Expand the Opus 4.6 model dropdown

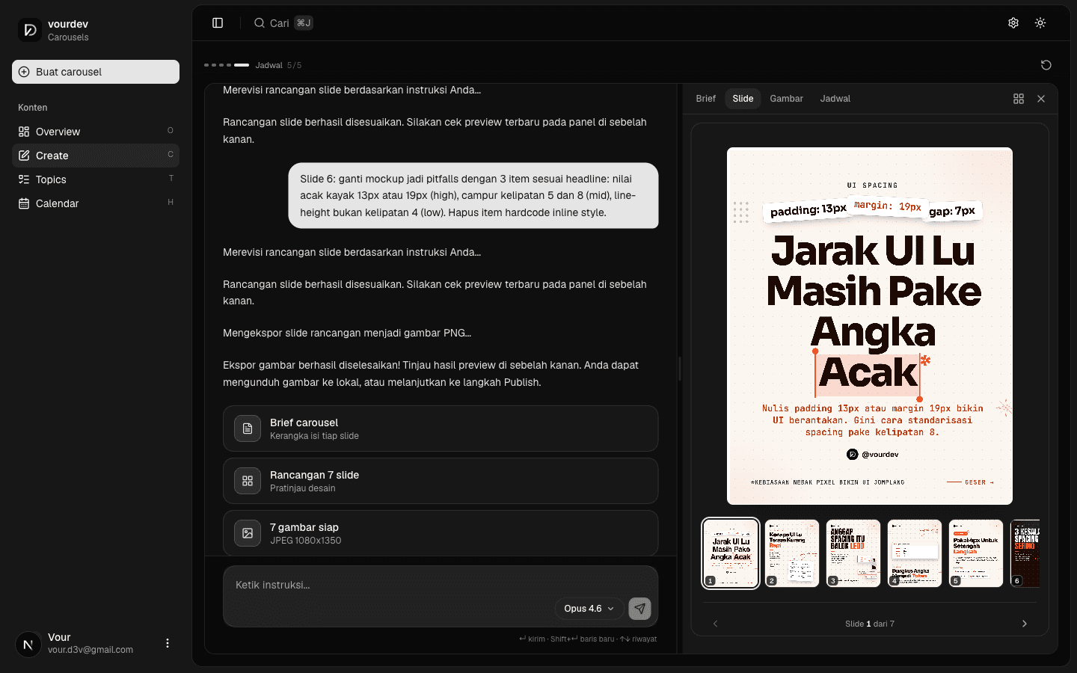pyautogui.click(x=589, y=609)
